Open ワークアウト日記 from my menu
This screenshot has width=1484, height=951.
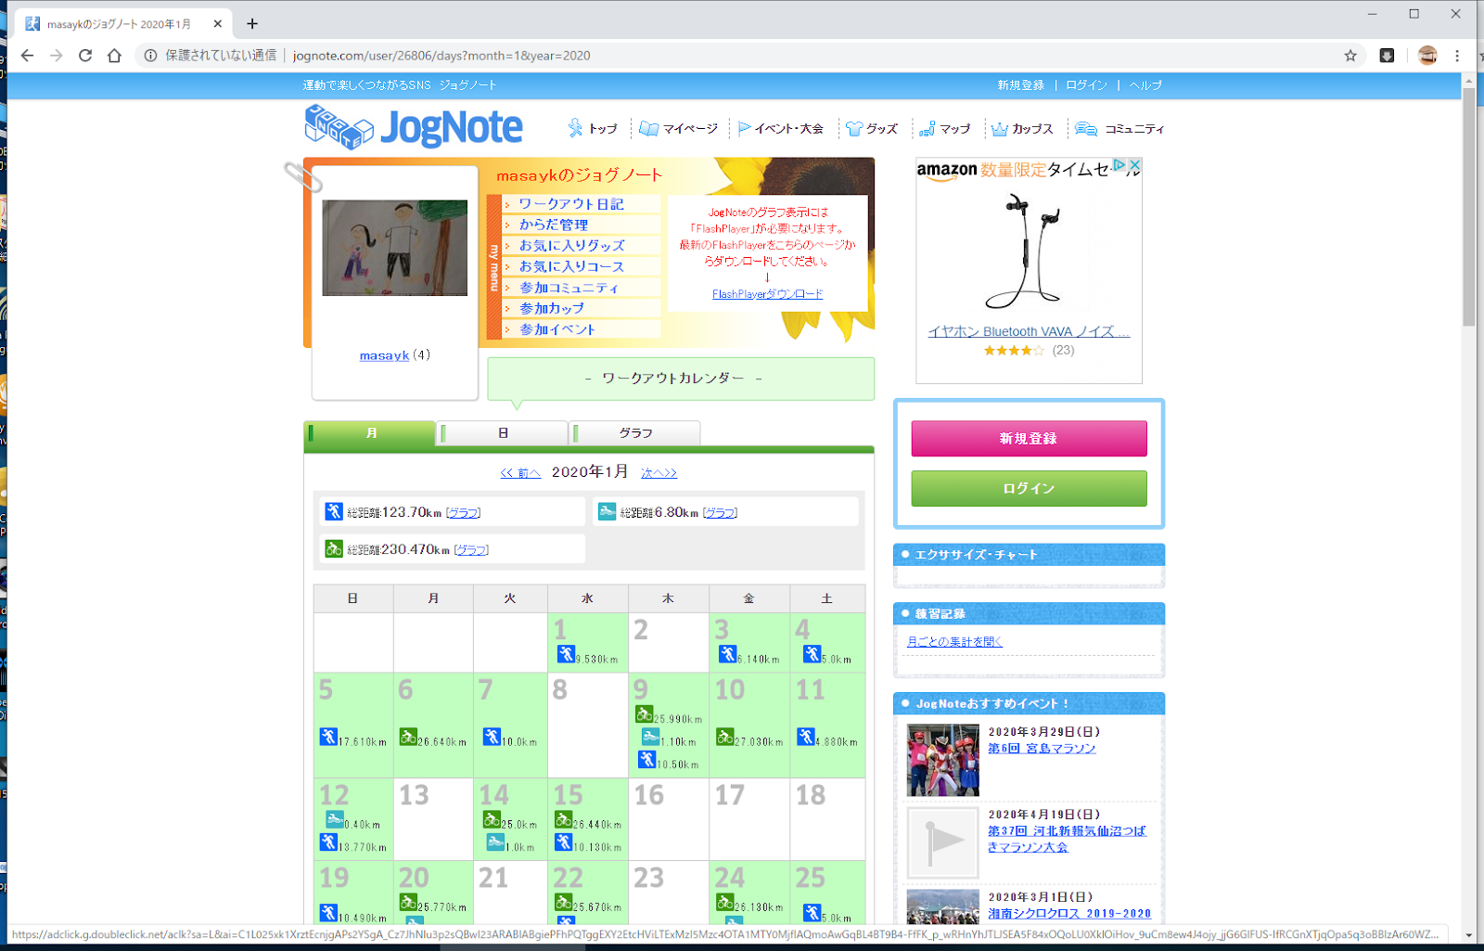571,204
